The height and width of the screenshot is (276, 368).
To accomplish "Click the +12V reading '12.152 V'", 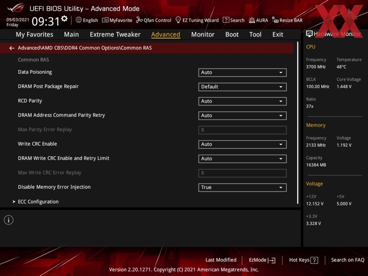I will pyautogui.click(x=315, y=204).
